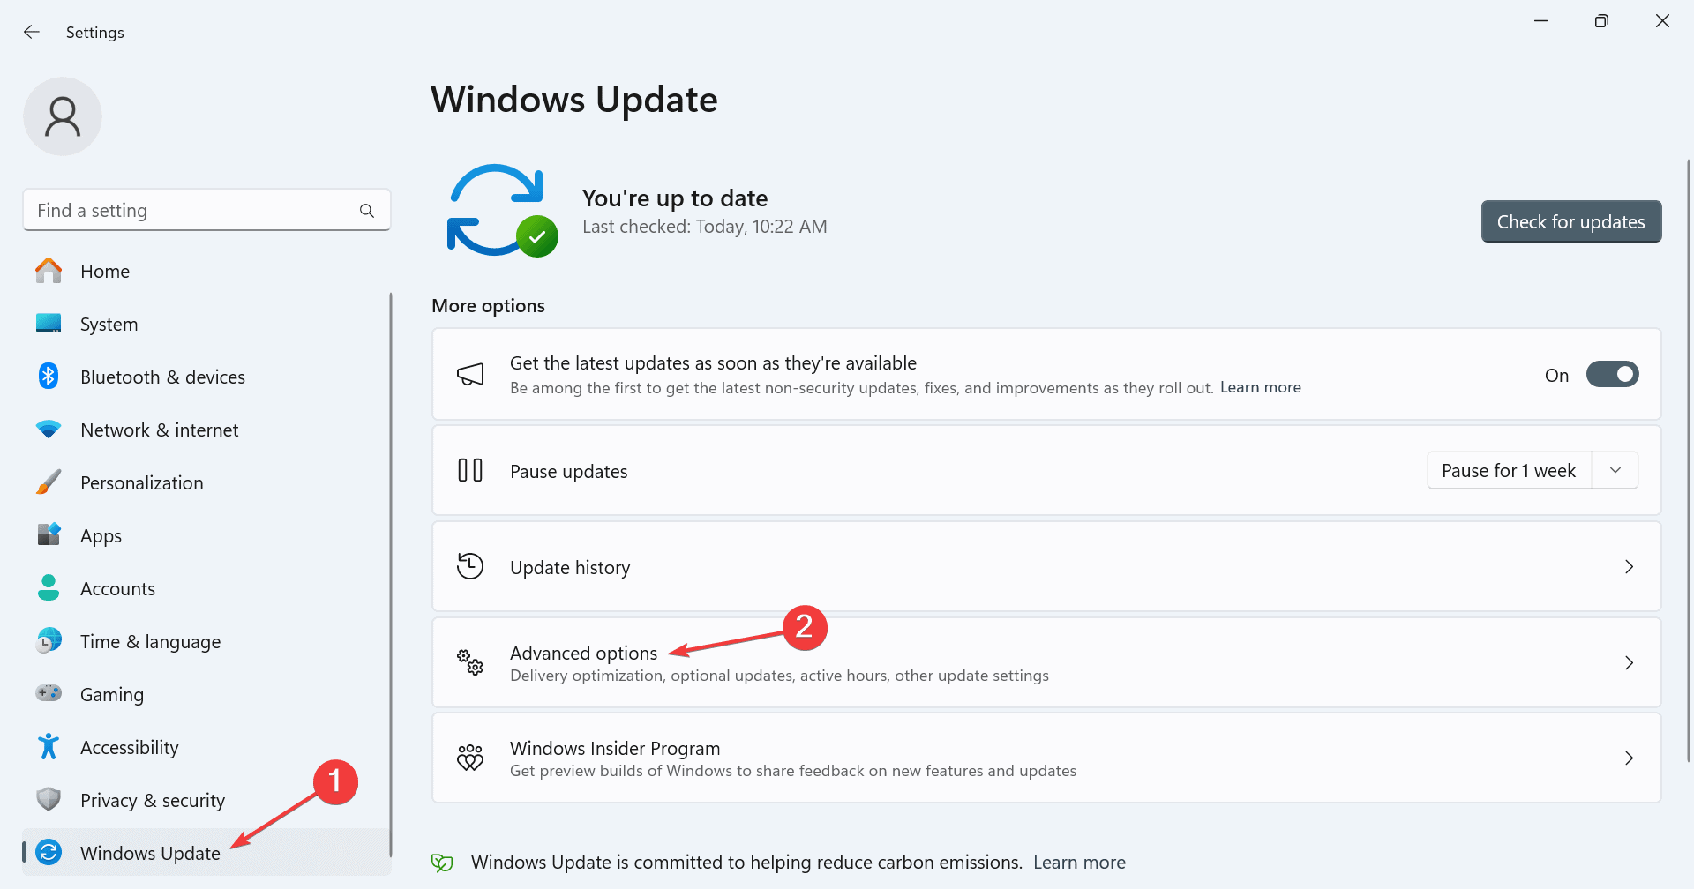The image size is (1694, 889).
Task: Open Privacy & security via its shield icon
Action: (49, 800)
